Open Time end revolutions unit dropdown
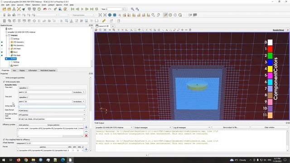This screenshot has height=163, width=290. 79,101
